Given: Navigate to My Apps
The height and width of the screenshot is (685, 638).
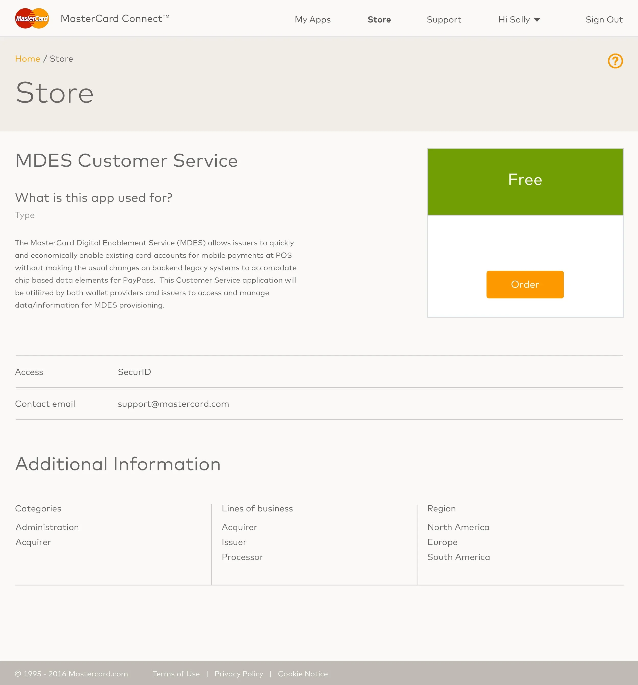Looking at the screenshot, I should [x=312, y=20].
